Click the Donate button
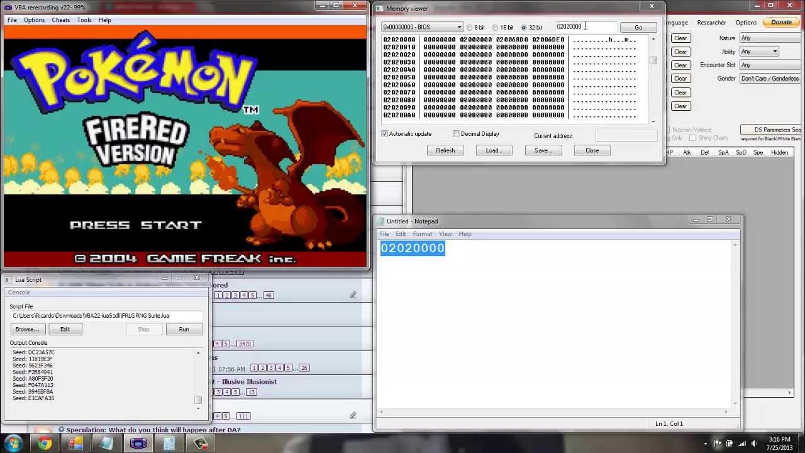 tap(781, 22)
